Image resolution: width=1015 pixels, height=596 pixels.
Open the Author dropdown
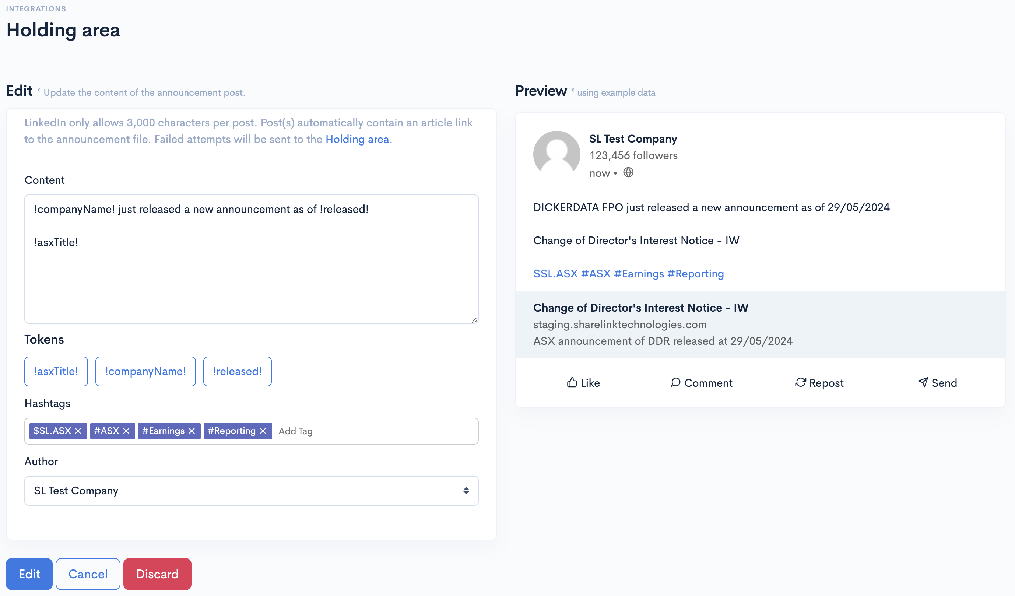point(251,491)
